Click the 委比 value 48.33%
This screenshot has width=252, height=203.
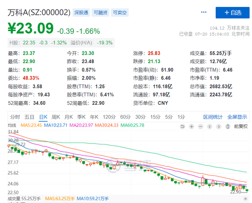point(31,78)
